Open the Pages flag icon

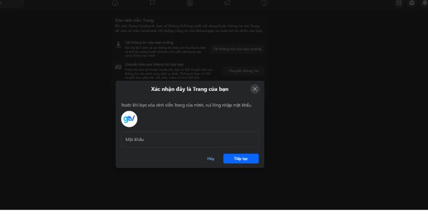[152, 3]
